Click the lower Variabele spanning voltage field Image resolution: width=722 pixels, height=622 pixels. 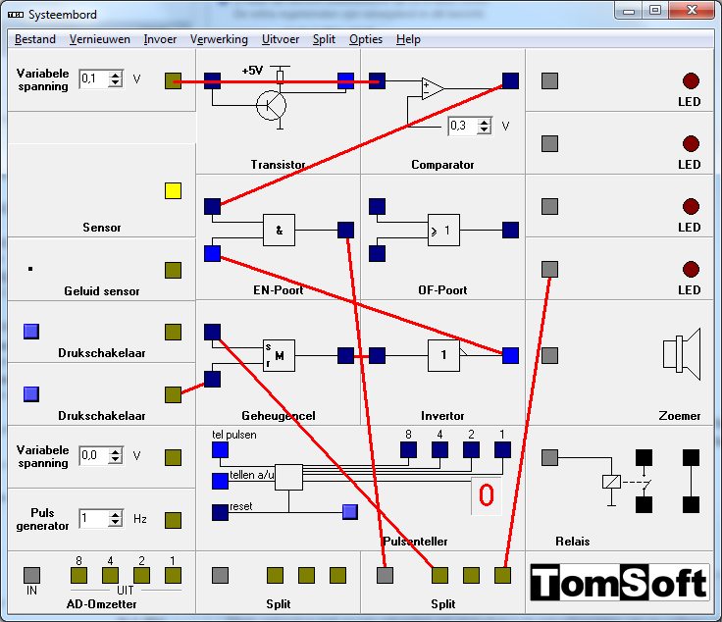93,456
